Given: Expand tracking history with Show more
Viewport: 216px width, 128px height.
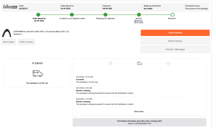Looking at the screenshot, I should [x=139, y=111].
